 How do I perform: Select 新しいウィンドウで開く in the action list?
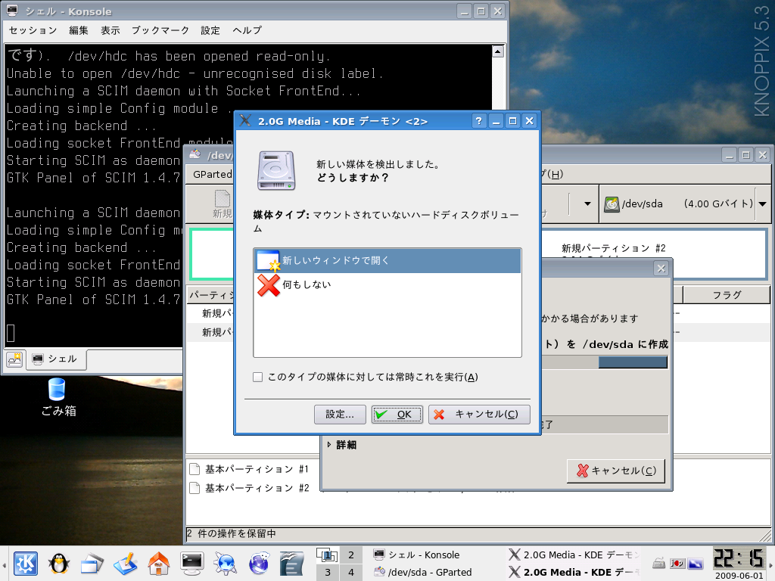pos(387,260)
